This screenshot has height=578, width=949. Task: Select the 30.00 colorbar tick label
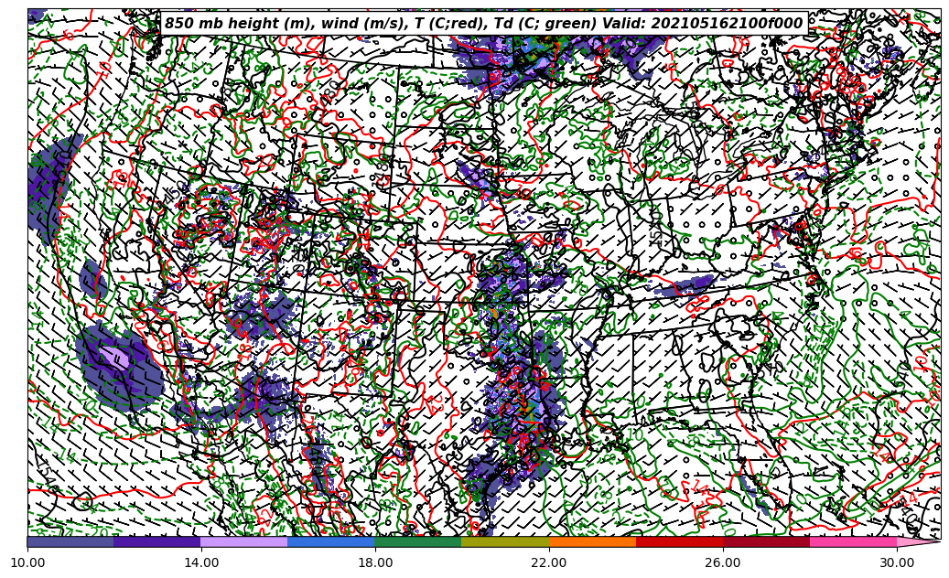[x=897, y=563]
